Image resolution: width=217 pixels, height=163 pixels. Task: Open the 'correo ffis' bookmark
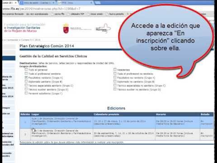point(58,14)
